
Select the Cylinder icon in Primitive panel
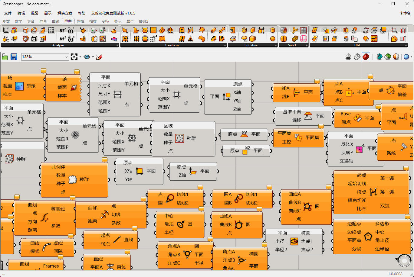[273, 30]
